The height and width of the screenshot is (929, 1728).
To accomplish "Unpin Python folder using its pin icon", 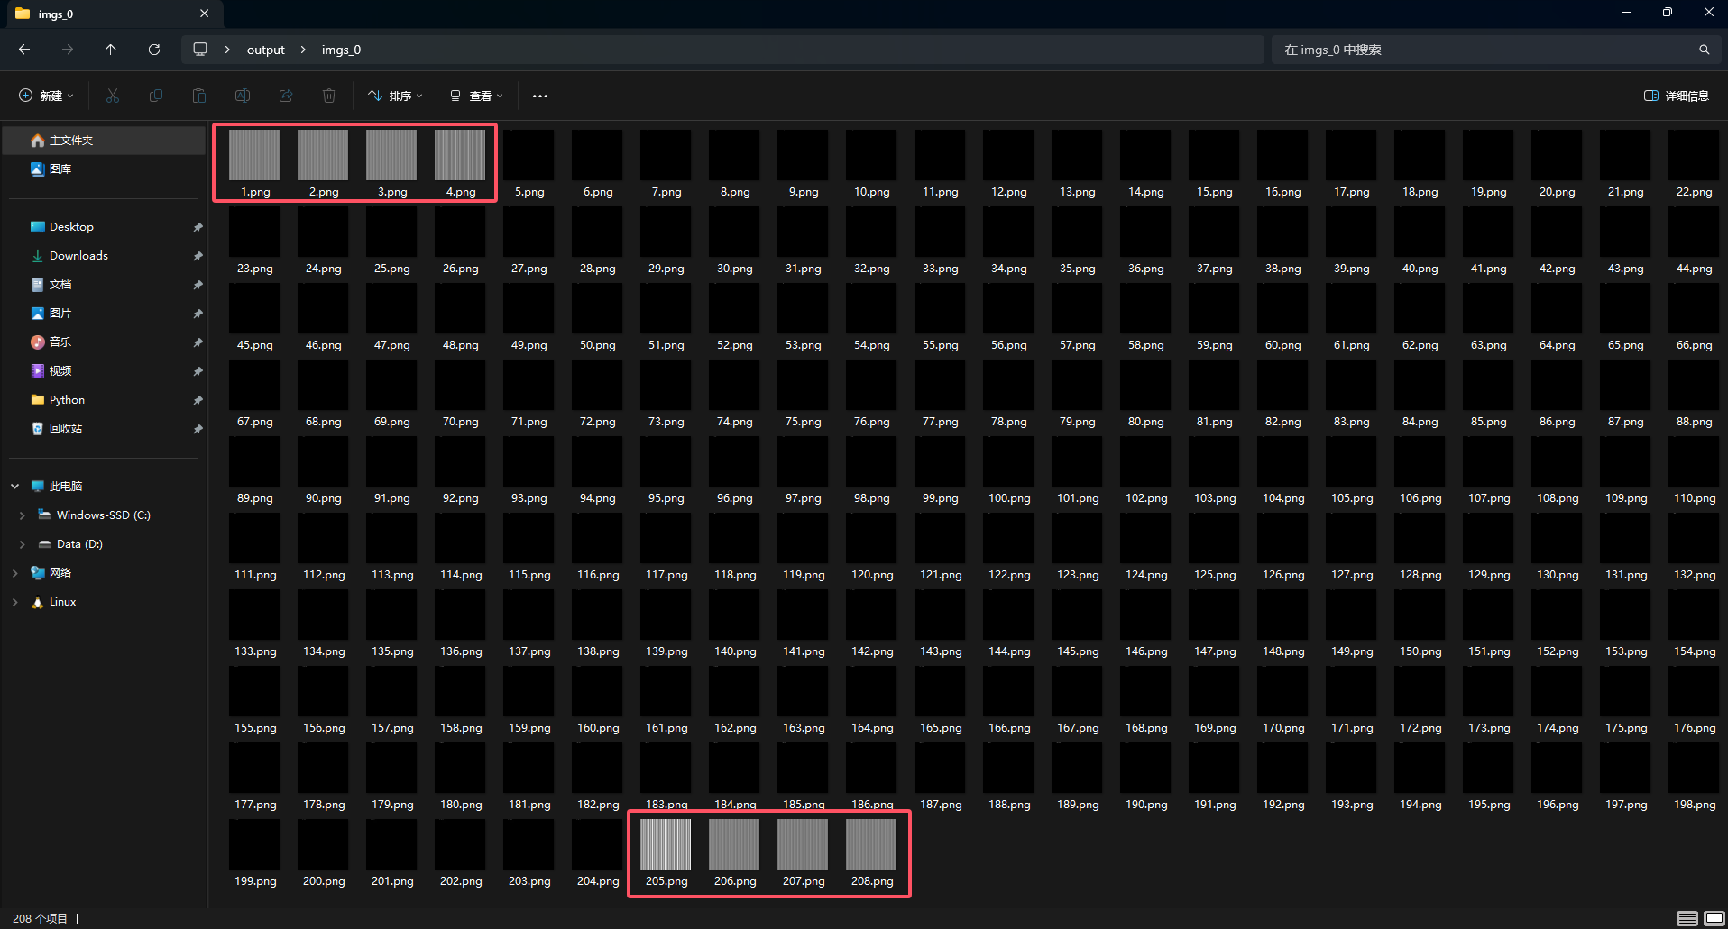I will (x=198, y=400).
